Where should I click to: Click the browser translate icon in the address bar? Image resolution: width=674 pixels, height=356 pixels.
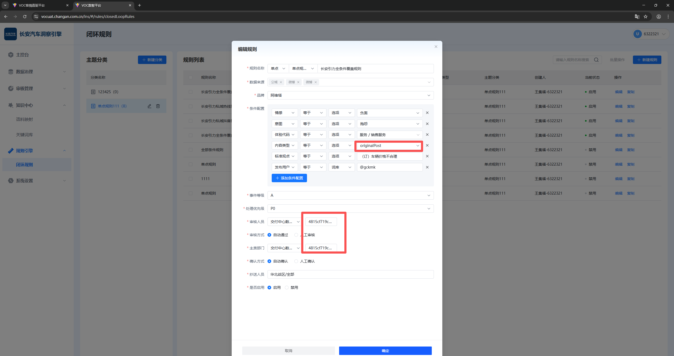coord(637,17)
